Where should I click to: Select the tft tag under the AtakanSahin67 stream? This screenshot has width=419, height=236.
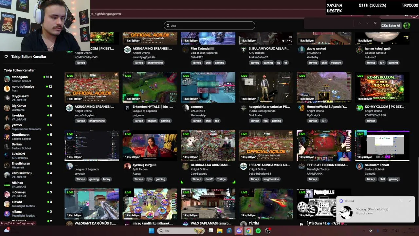[x=286, y=63]
